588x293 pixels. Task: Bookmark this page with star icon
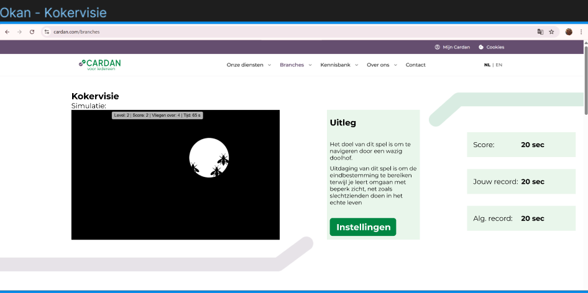[551, 32]
